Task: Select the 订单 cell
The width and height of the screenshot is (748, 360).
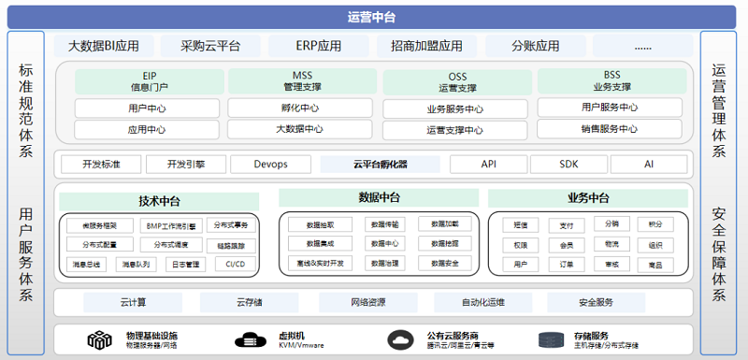Action: (x=567, y=265)
